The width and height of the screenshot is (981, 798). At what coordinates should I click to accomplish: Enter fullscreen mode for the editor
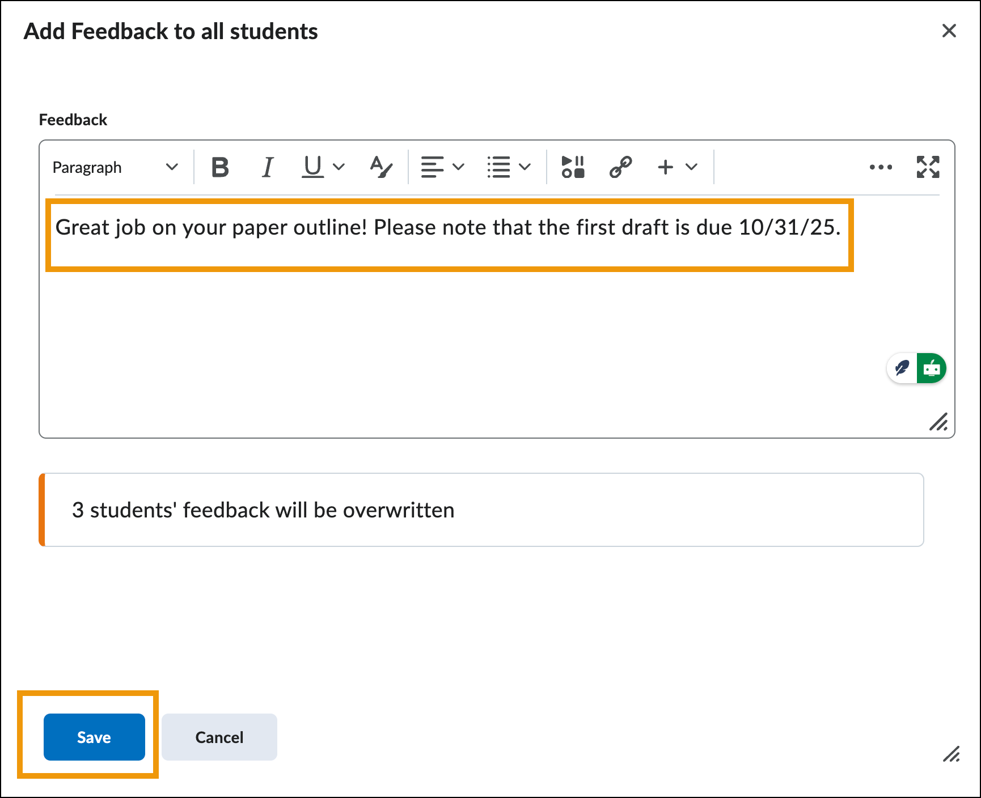click(928, 167)
